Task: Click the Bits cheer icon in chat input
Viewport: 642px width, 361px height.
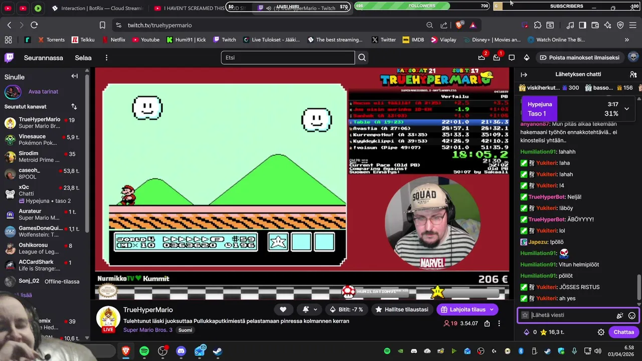Action: 620,315
